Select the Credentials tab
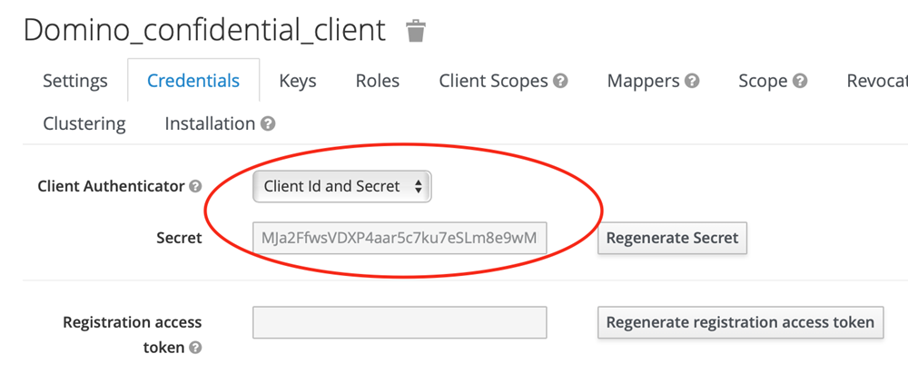 click(x=193, y=81)
